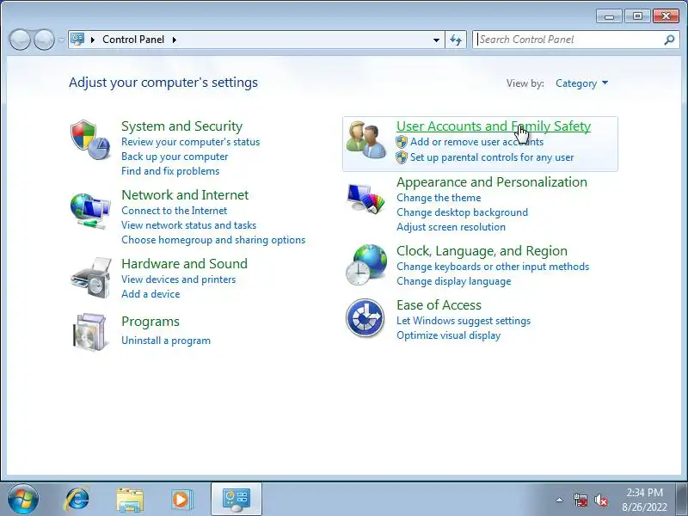Open Windows Media Player from taskbar
The height and width of the screenshot is (516, 688).
181,500
